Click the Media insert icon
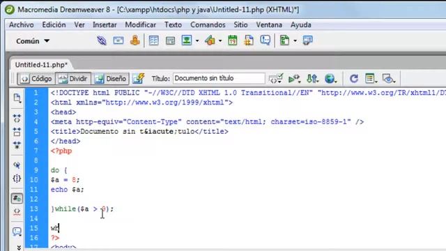Screen dimensions: 446x251 pos(210,40)
